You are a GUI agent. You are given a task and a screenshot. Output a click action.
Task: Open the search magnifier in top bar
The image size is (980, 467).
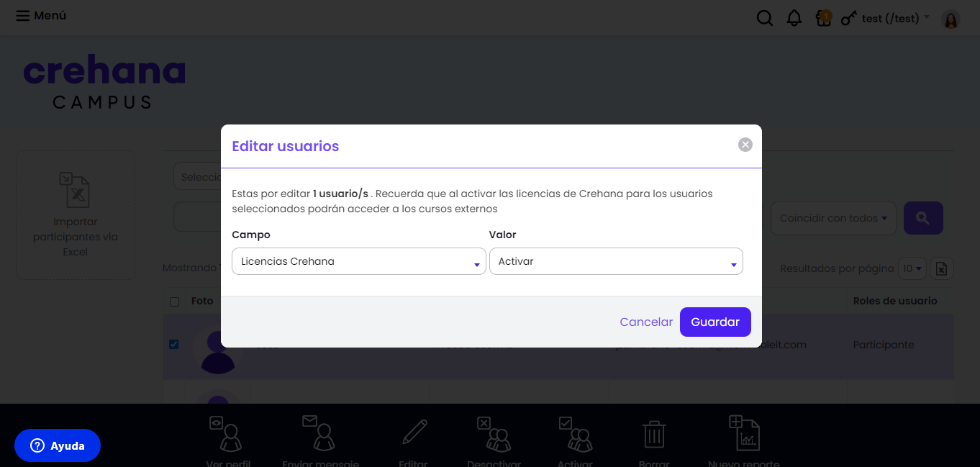point(765,18)
